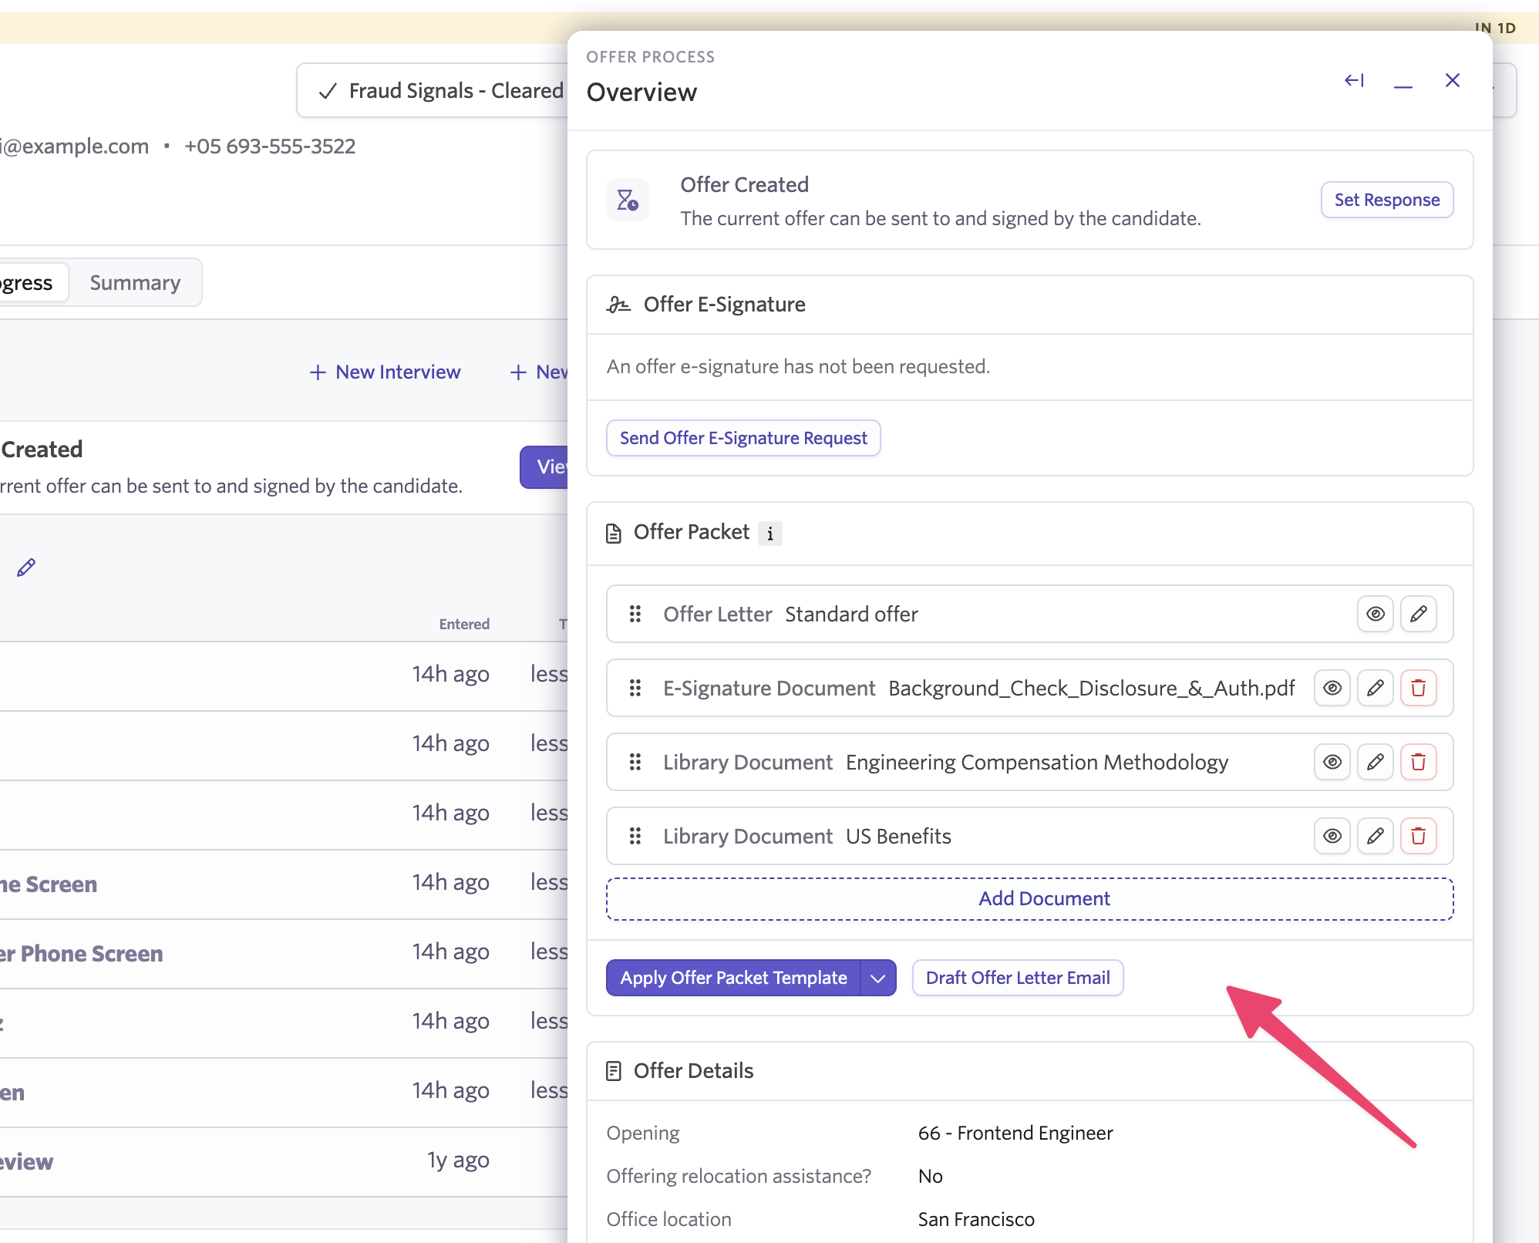The width and height of the screenshot is (1539, 1243).
Task: Add Document to the offer packet
Action: 1030,899
